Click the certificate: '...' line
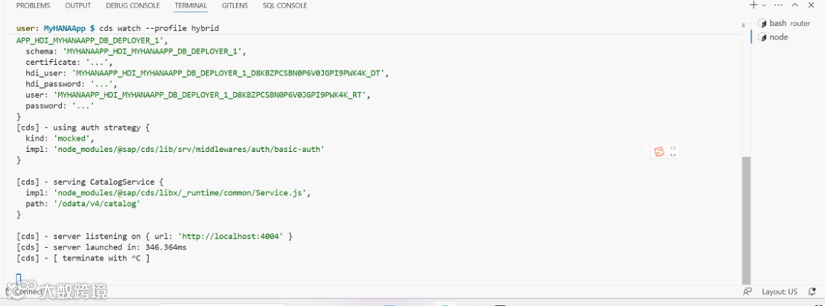 [69, 62]
